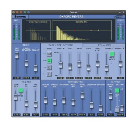Click the 0 dB input gain value
137x137 pixels.
(x=17, y=78)
